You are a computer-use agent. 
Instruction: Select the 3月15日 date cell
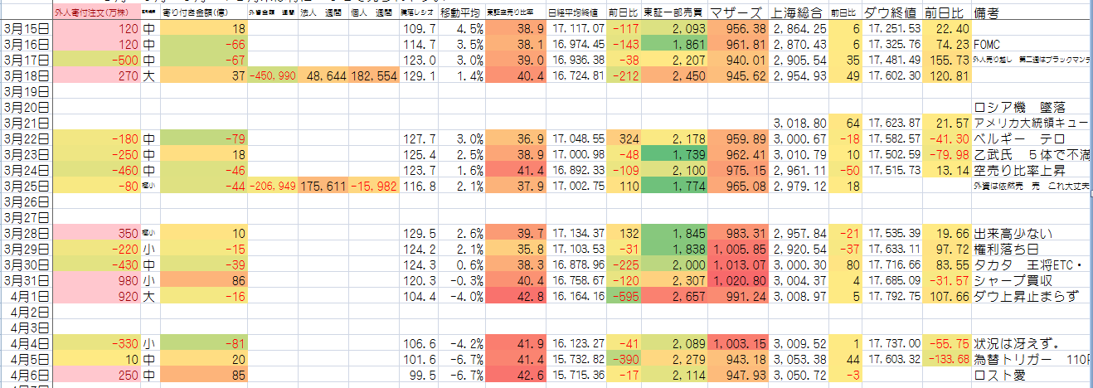tap(27, 28)
